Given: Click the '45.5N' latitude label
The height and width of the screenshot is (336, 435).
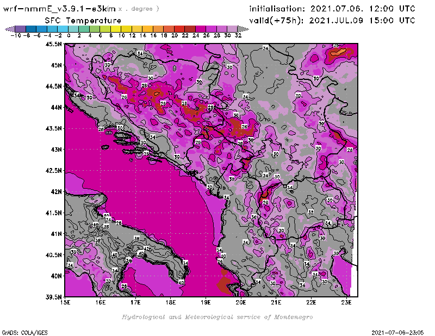Looking at the screenshot, I should (53, 44).
